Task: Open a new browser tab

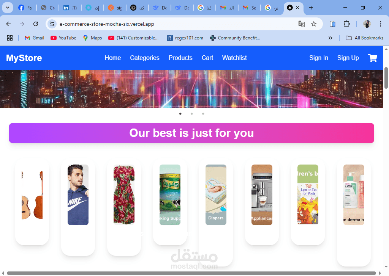Action: click(x=311, y=8)
